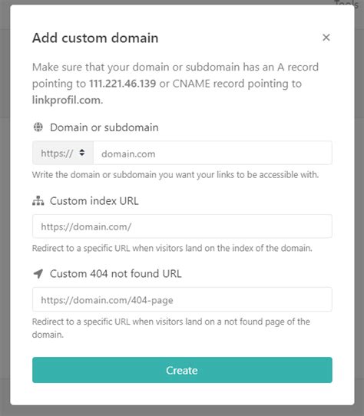Select the Custom index URL text box
The height and width of the screenshot is (416, 364).
(182, 226)
